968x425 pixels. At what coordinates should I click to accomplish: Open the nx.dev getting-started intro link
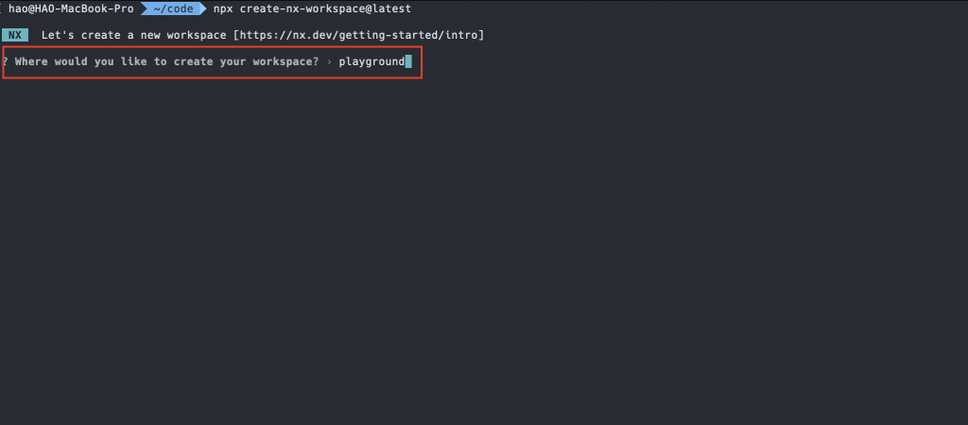358,35
